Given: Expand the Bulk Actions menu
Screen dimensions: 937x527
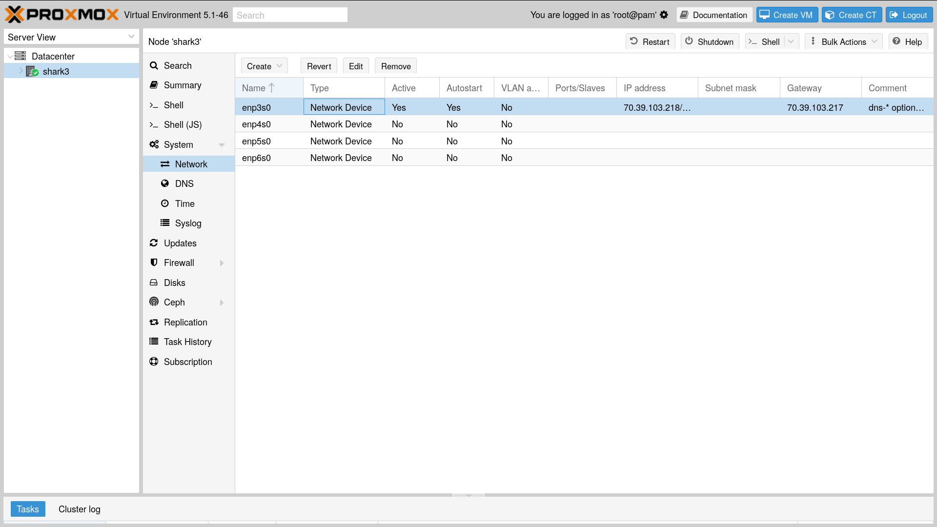Looking at the screenshot, I should (x=844, y=42).
